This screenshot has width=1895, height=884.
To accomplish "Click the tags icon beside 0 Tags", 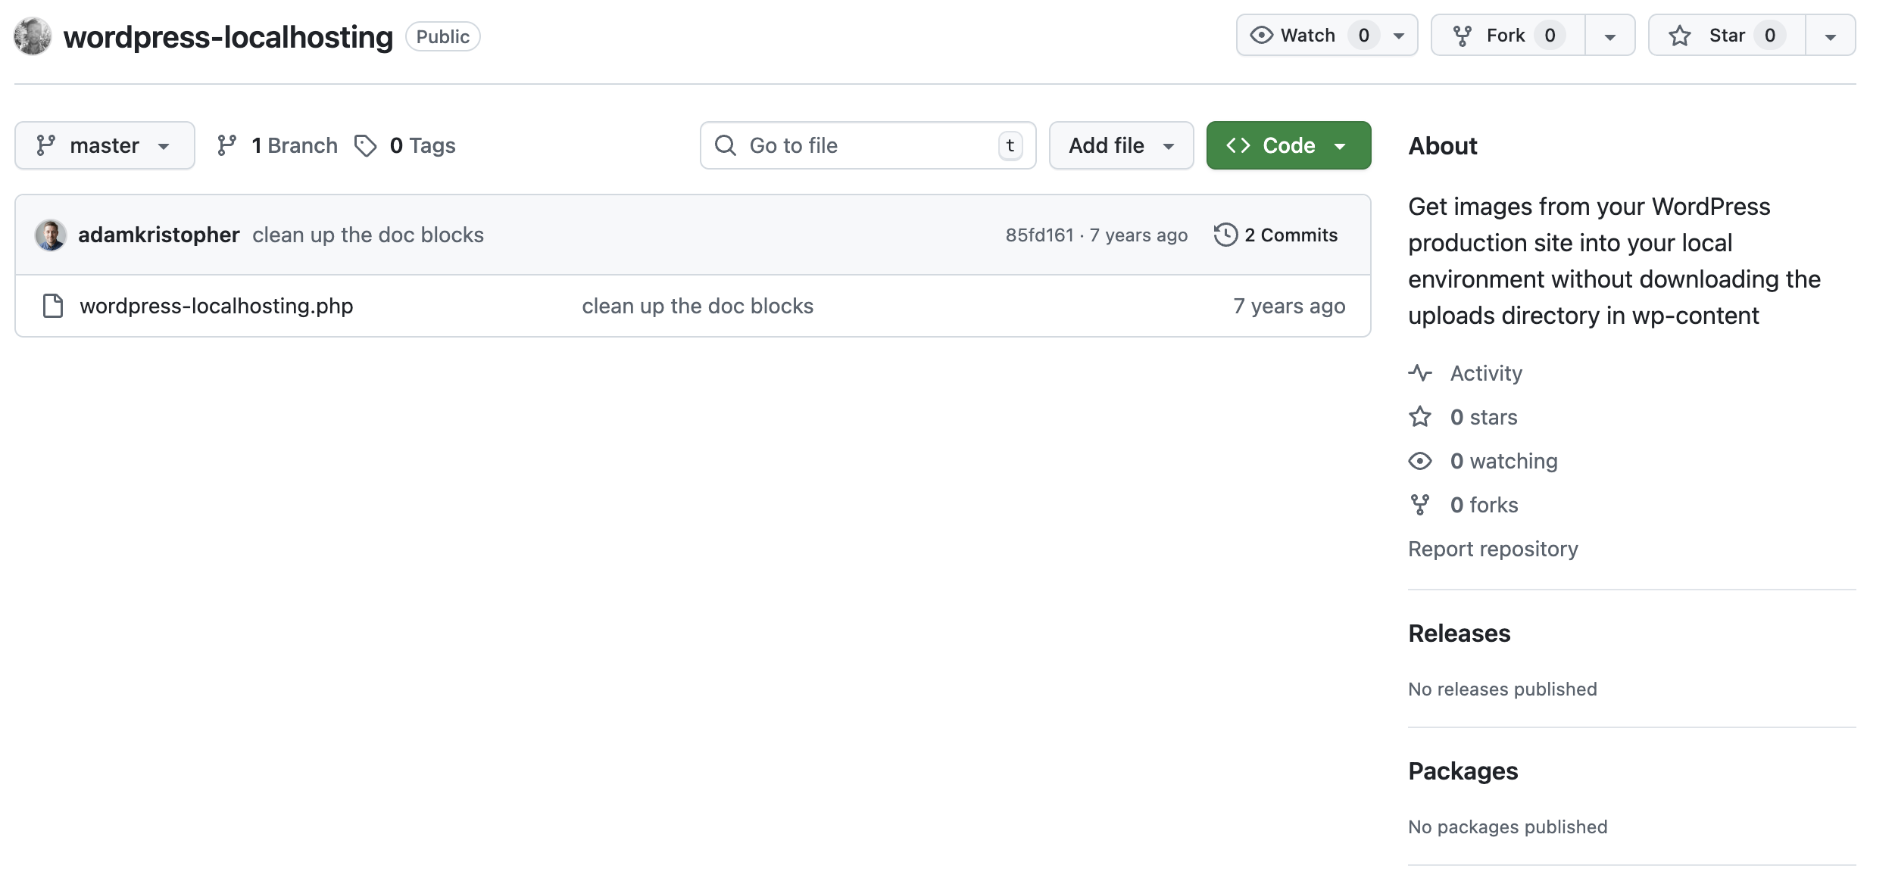I will (367, 145).
